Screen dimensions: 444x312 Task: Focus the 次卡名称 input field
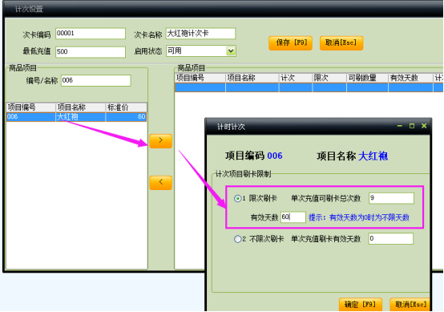pyautogui.click(x=200, y=34)
